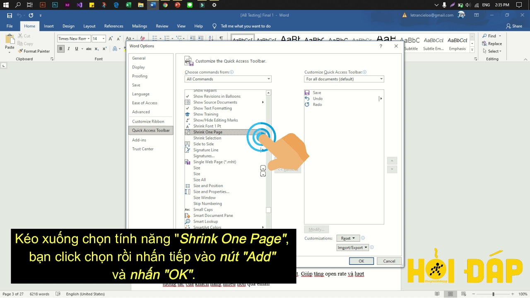Expand the Styles gallery More arrow
The height and width of the screenshot is (298, 530).
point(472,50)
